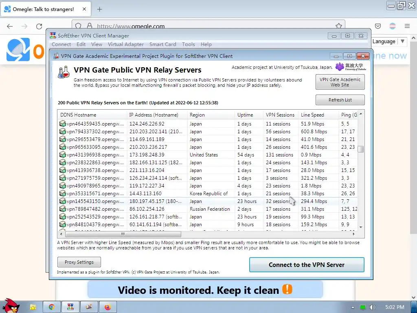Open SoftEther VPN Client from taskbar
The height and width of the screenshot is (313, 417).
tap(70, 307)
